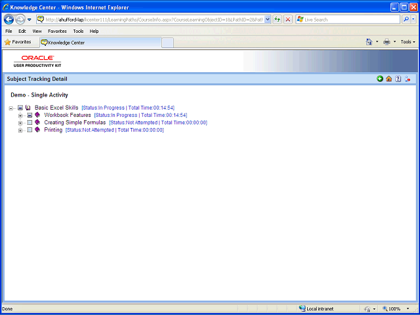Open Help question mark icon in header

[x=398, y=79]
